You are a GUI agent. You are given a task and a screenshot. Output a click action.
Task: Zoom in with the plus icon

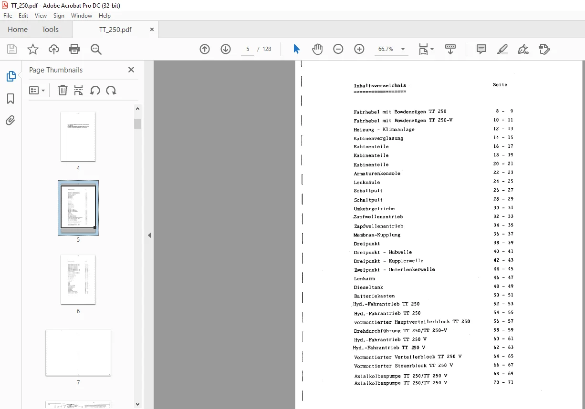coord(359,49)
